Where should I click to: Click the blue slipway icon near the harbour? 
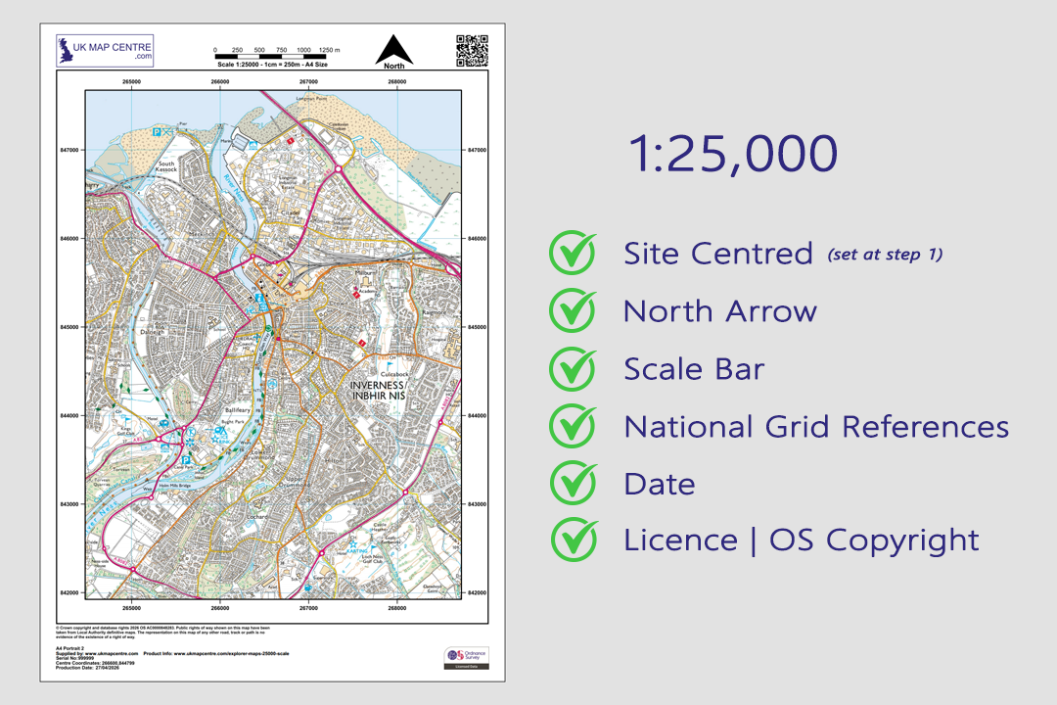point(253,145)
